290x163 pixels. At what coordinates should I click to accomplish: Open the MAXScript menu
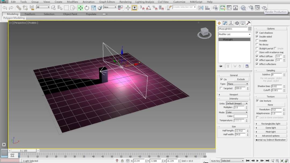click(196, 2)
